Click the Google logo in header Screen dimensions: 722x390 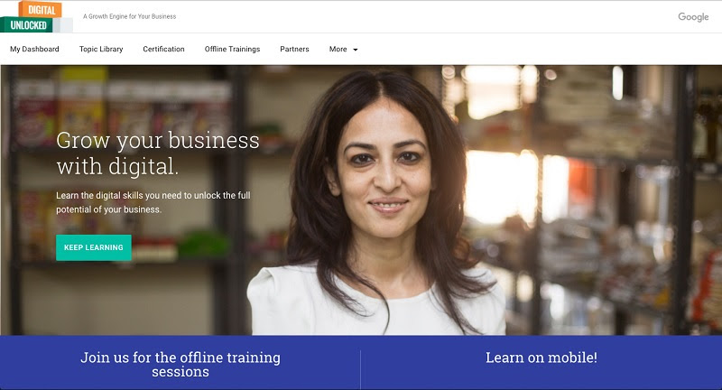pyautogui.click(x=693, y=17)
